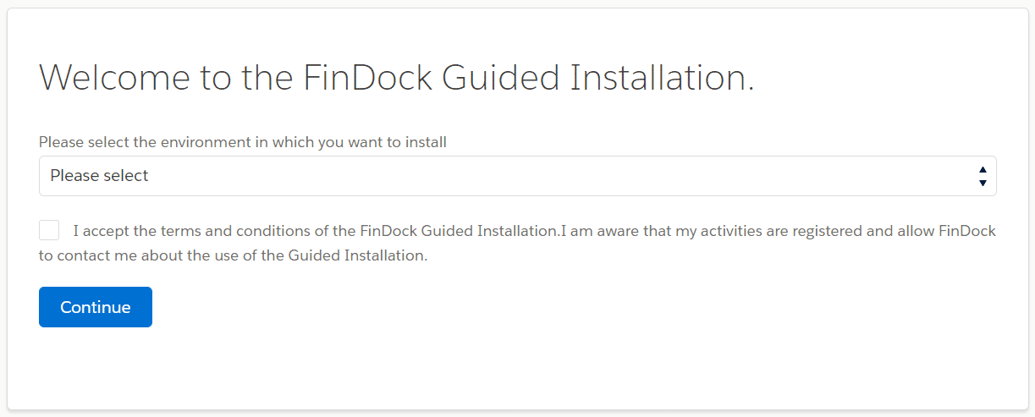
Task: Click the down arrow of the environment selector
Action: click(x=983, y=183)
